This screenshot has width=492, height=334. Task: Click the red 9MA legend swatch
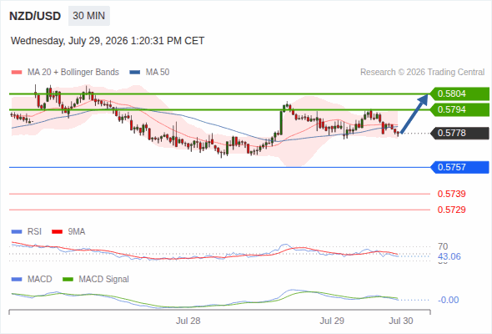(x=57, y=232)
